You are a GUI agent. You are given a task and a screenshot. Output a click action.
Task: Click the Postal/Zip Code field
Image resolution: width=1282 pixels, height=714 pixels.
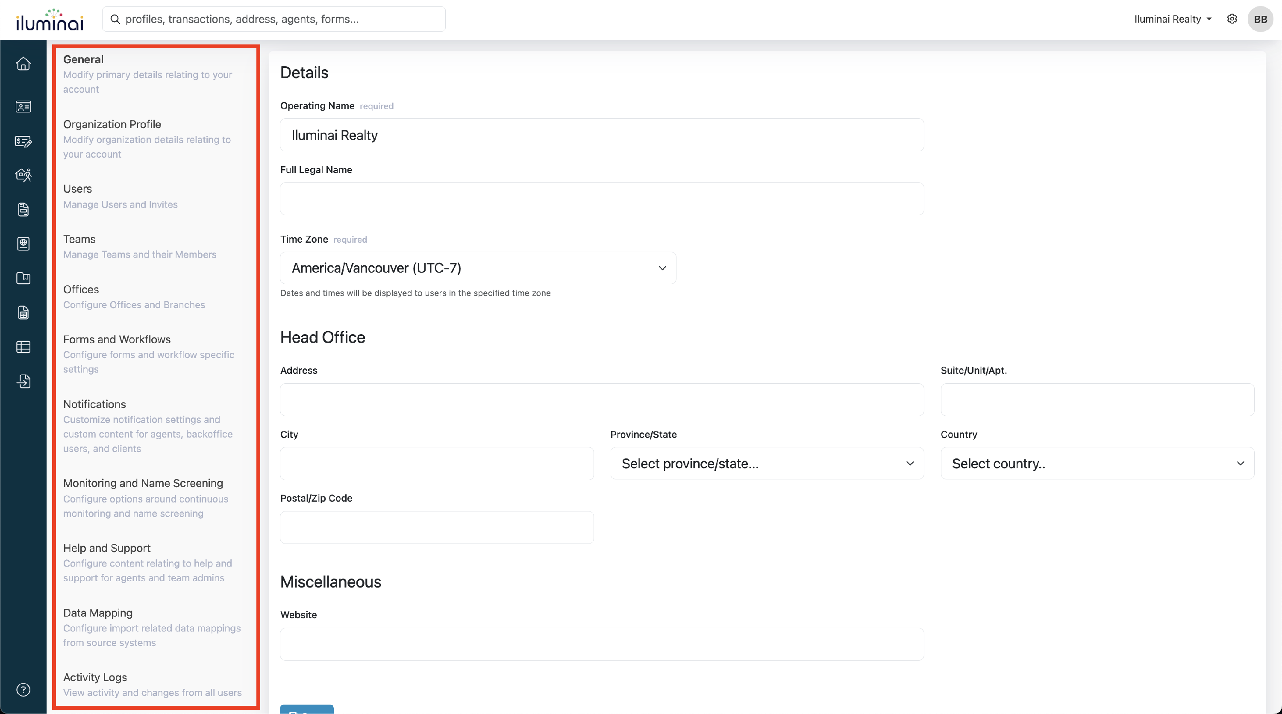[436, 527]
